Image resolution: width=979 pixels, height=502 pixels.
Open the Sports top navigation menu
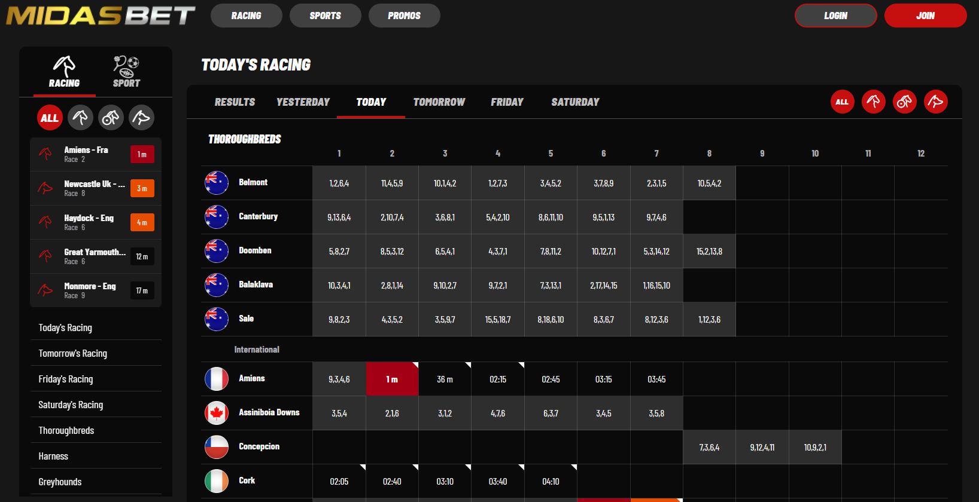[x=326, y=16]
